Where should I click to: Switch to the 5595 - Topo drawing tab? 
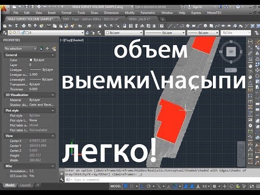pos(93,19)
